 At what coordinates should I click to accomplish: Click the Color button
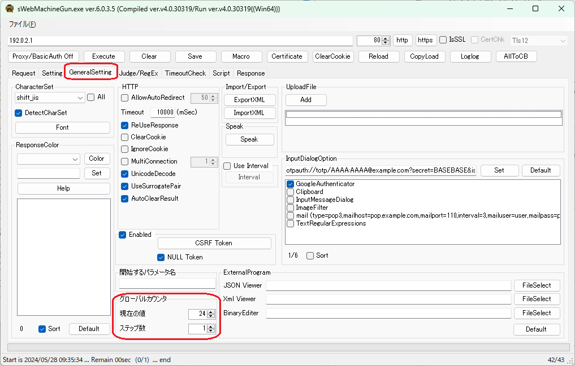[x=97, y=158]
